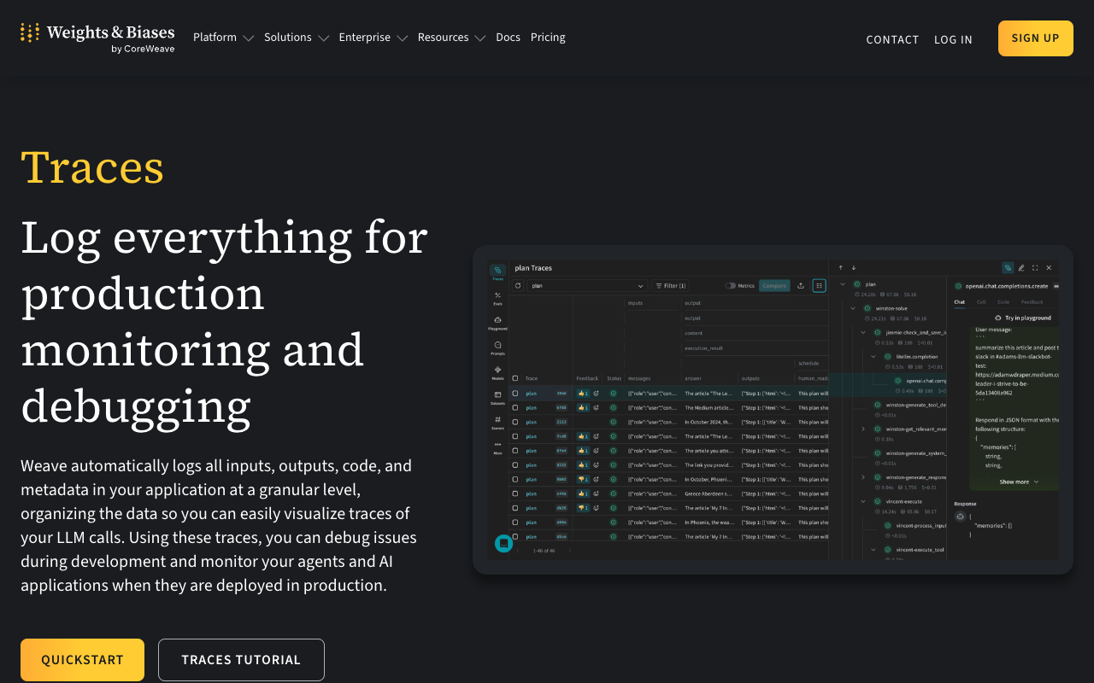Click the TRACES TUTORIAL button
The width and height of the screenshot is (1094, 683).
[x=241, y=660]
